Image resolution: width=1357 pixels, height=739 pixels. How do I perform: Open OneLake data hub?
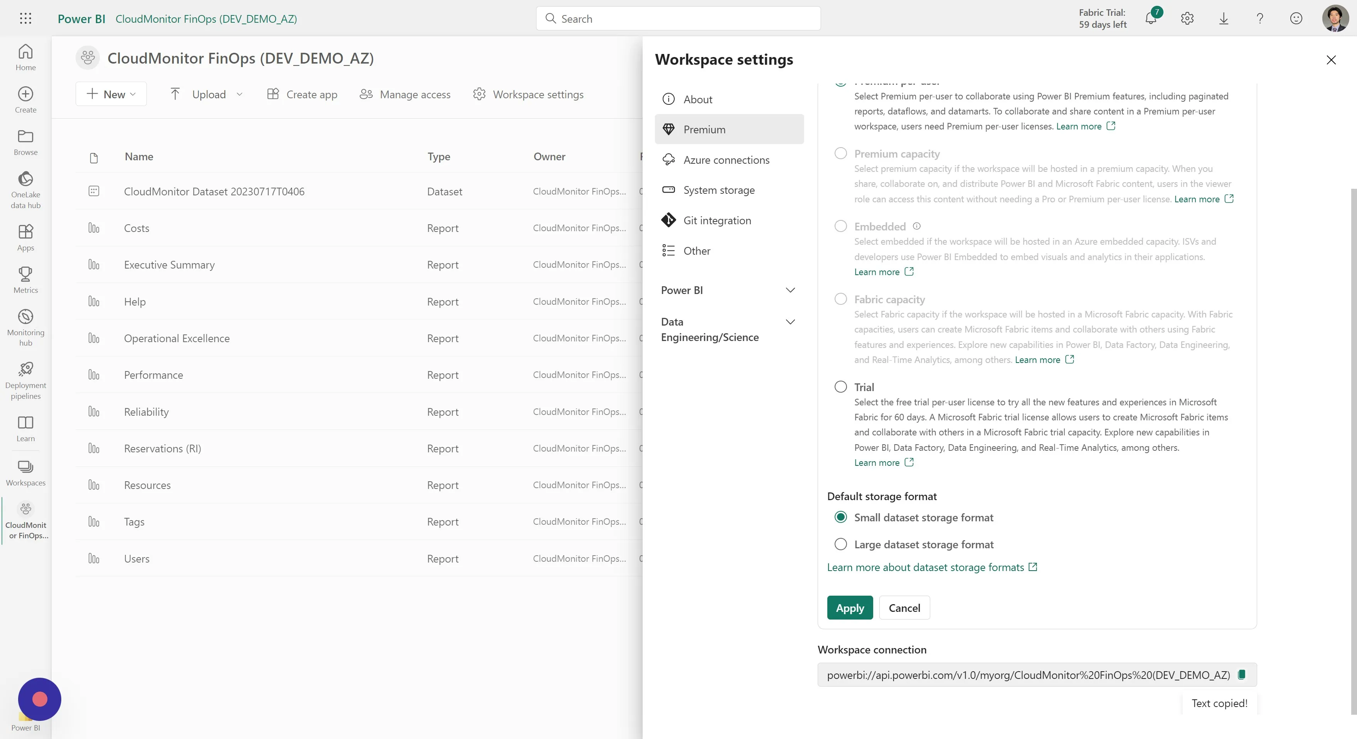[25, 190]
